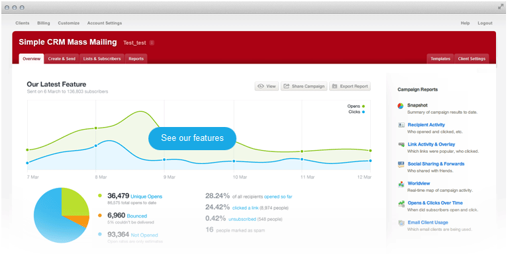Open the Unique Opens link
This screenshot has width=508, height=254.
[x=146, y=196]
